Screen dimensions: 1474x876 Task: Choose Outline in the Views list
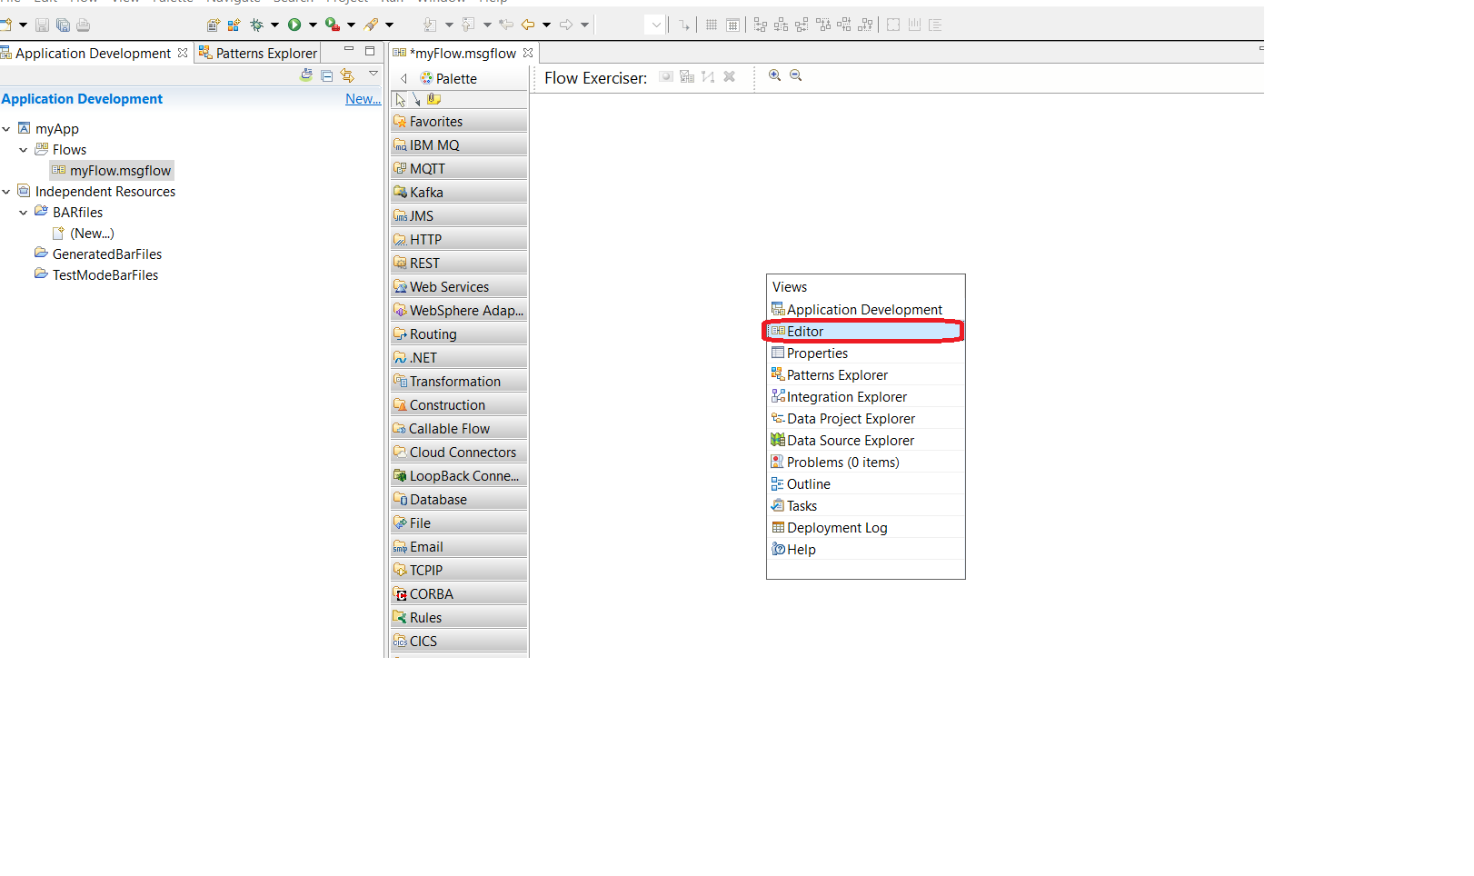coord(865,484)
